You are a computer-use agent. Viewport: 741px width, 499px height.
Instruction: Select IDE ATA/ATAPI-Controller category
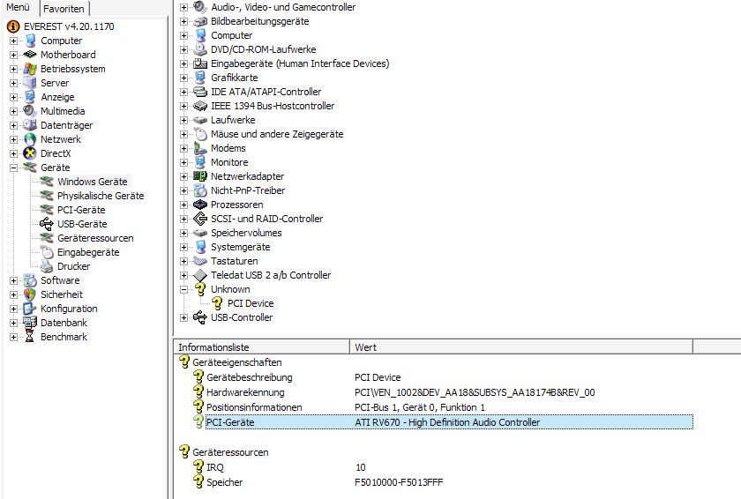click(266, 92)
